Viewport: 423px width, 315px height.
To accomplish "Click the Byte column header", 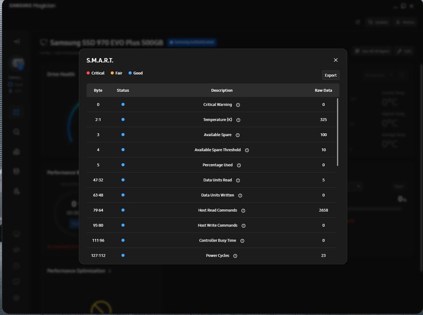I will [98, 90].
